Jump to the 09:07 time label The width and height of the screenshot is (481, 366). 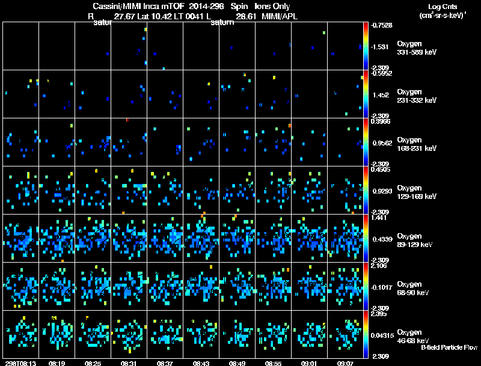pos(346,363)
